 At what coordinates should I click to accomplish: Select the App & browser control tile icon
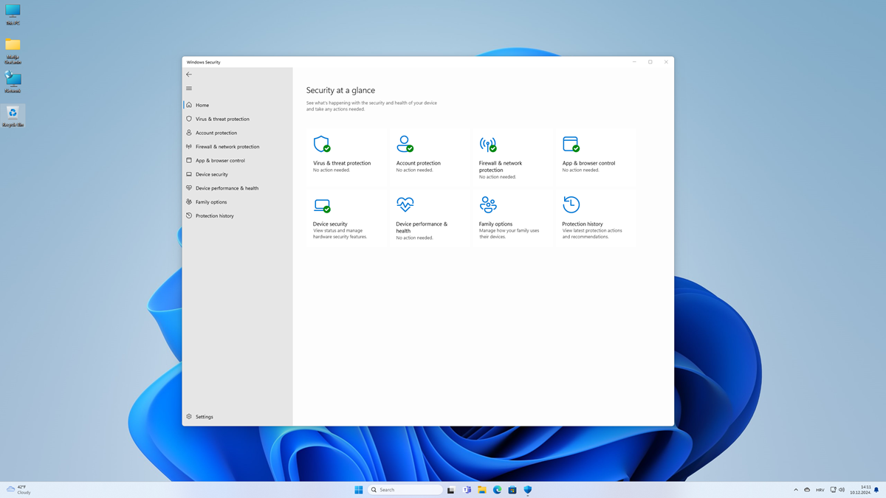click(x=571, y=144)
